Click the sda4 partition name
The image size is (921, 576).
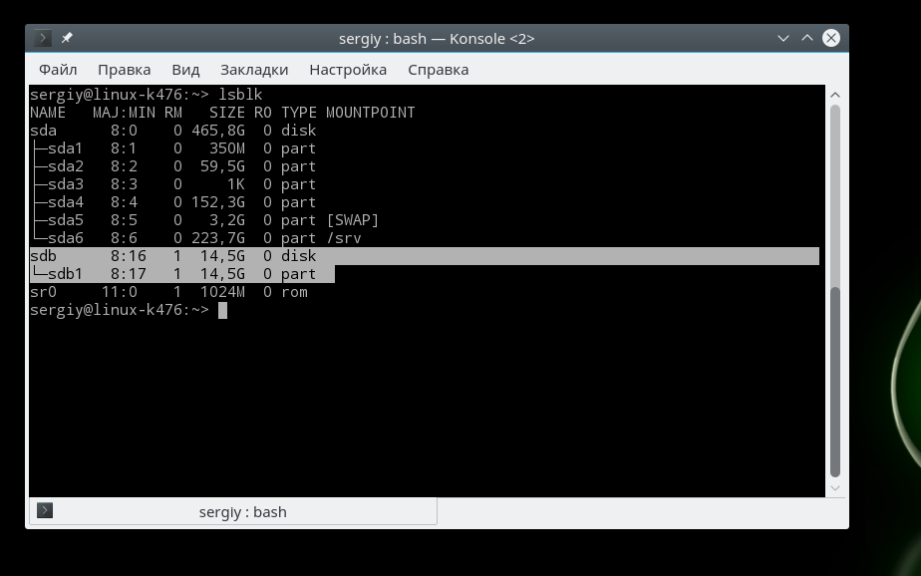click(65, 202)
